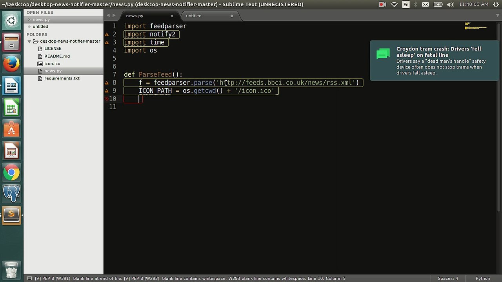The height and width of the screenshot is (282, 502).
Task: Open the En keyboard layout indicator
Action: pos(406,4)
